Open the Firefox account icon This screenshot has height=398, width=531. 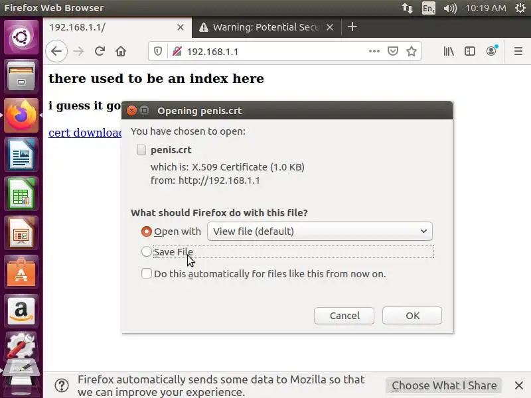(x=492, y=50)
